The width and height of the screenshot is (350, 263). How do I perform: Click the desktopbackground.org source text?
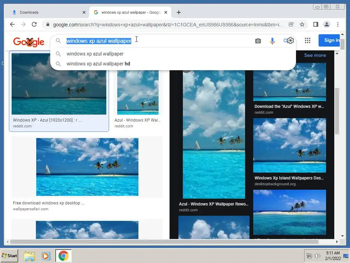(x=275, y=184)
